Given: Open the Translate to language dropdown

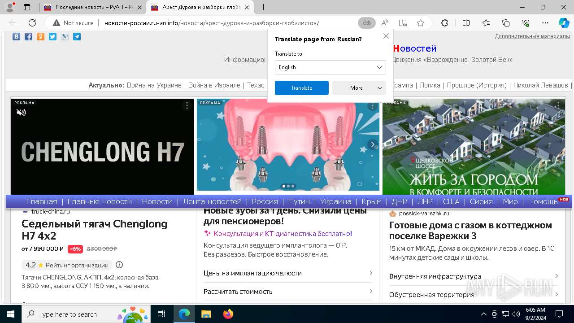Looking at the screenshot, I should [330, 67].
